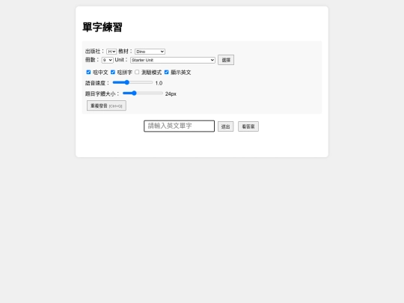The width and height of the screenshot is (404, 303).
Task: Click the right end of font size track
Action: pyautogui.click(x=162, y=93)
